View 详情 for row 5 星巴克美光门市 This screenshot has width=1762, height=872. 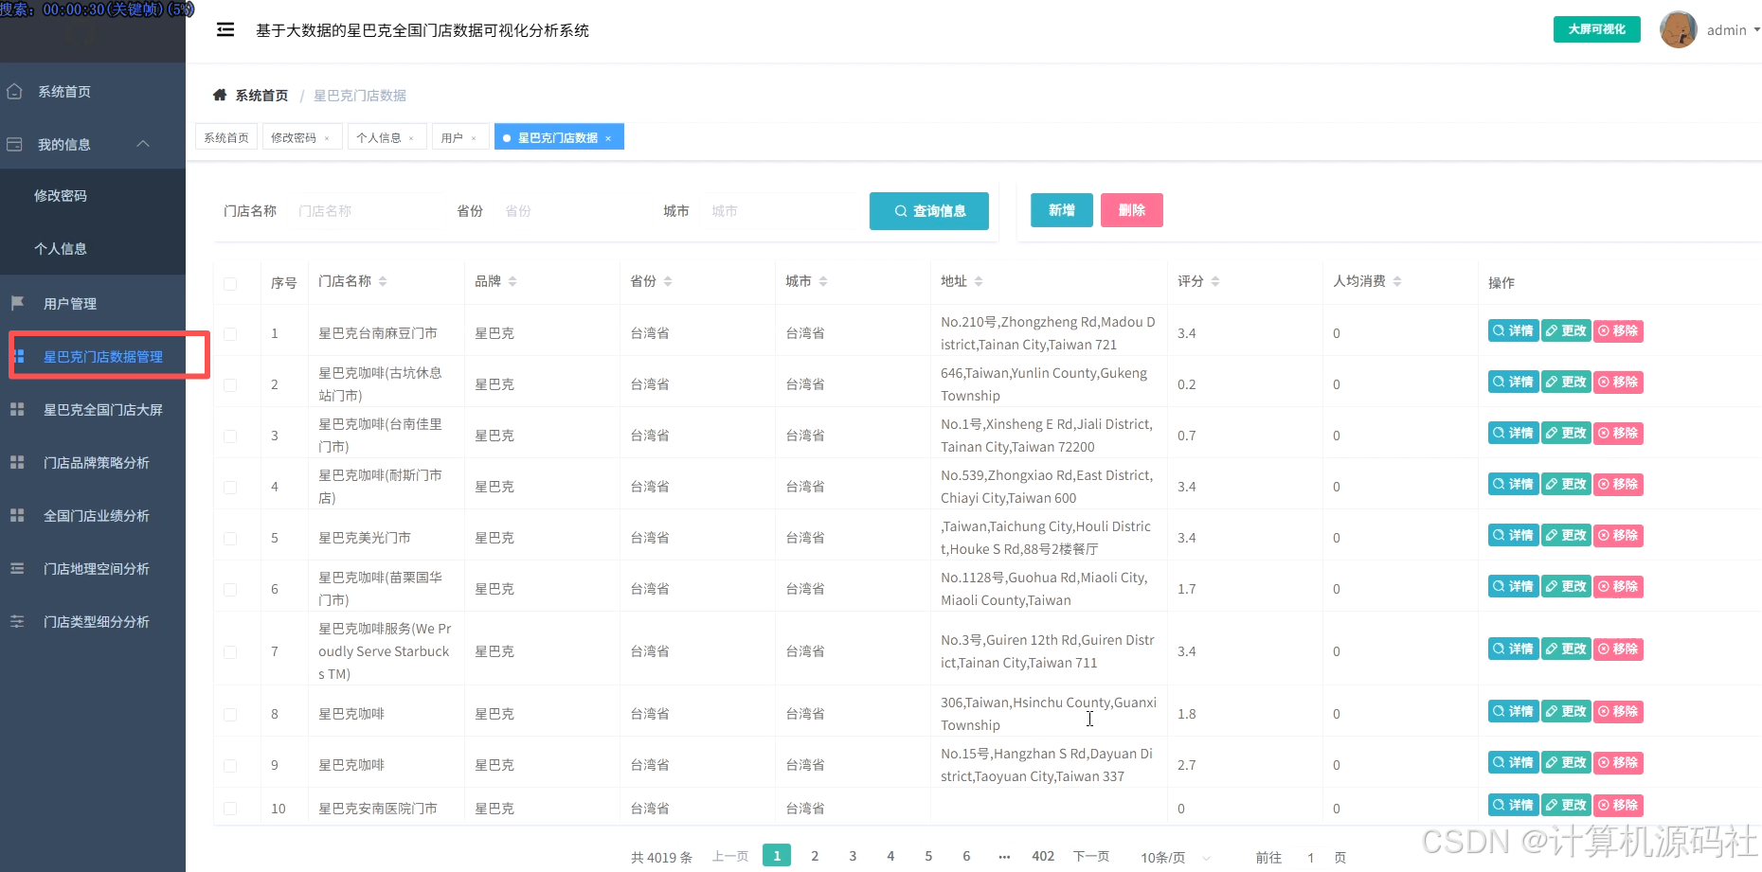(1513, 535)
